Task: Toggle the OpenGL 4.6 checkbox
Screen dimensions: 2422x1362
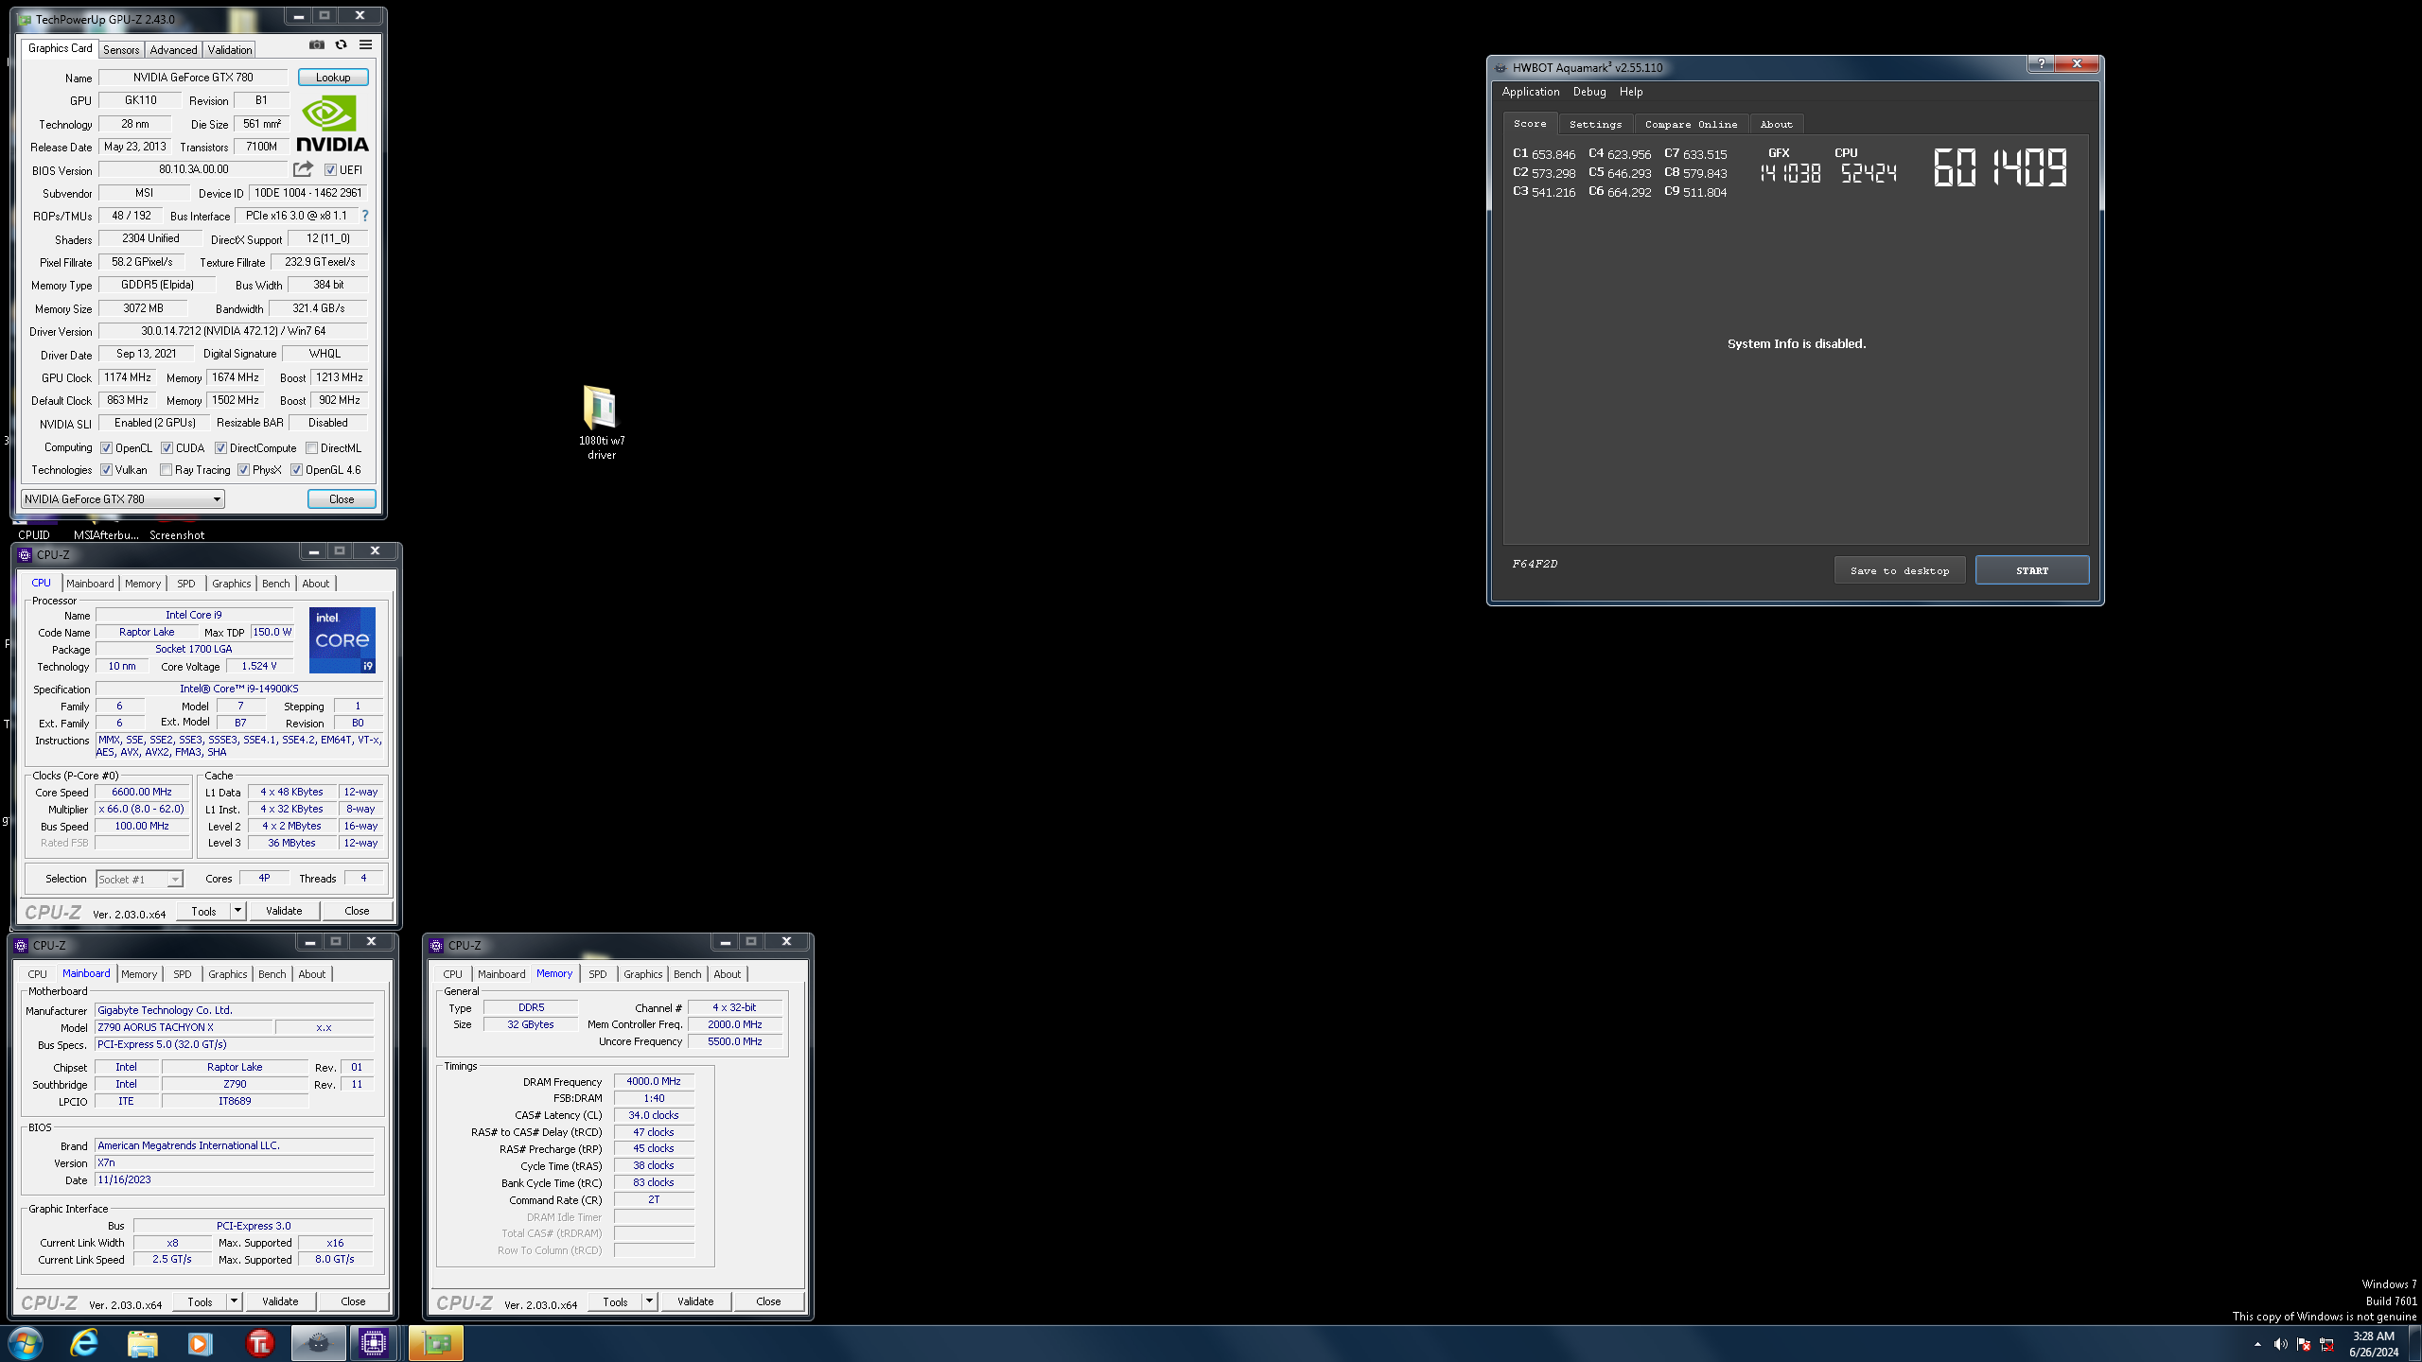Action: [296, 470]
